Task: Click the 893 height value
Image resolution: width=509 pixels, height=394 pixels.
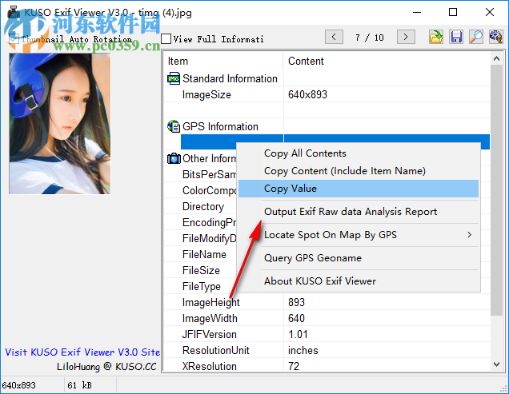Action: pyautogui.click(x=296, y=302)
